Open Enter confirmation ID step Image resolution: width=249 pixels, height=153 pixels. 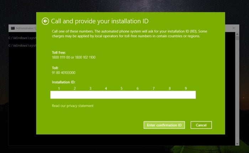pyautogui.click(x=164, y=125)
